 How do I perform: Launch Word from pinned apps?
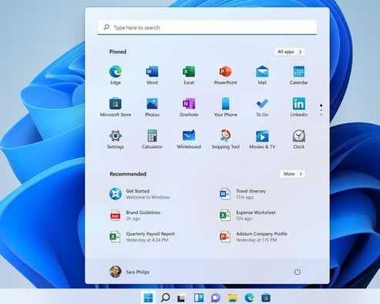tap(152, 75)
